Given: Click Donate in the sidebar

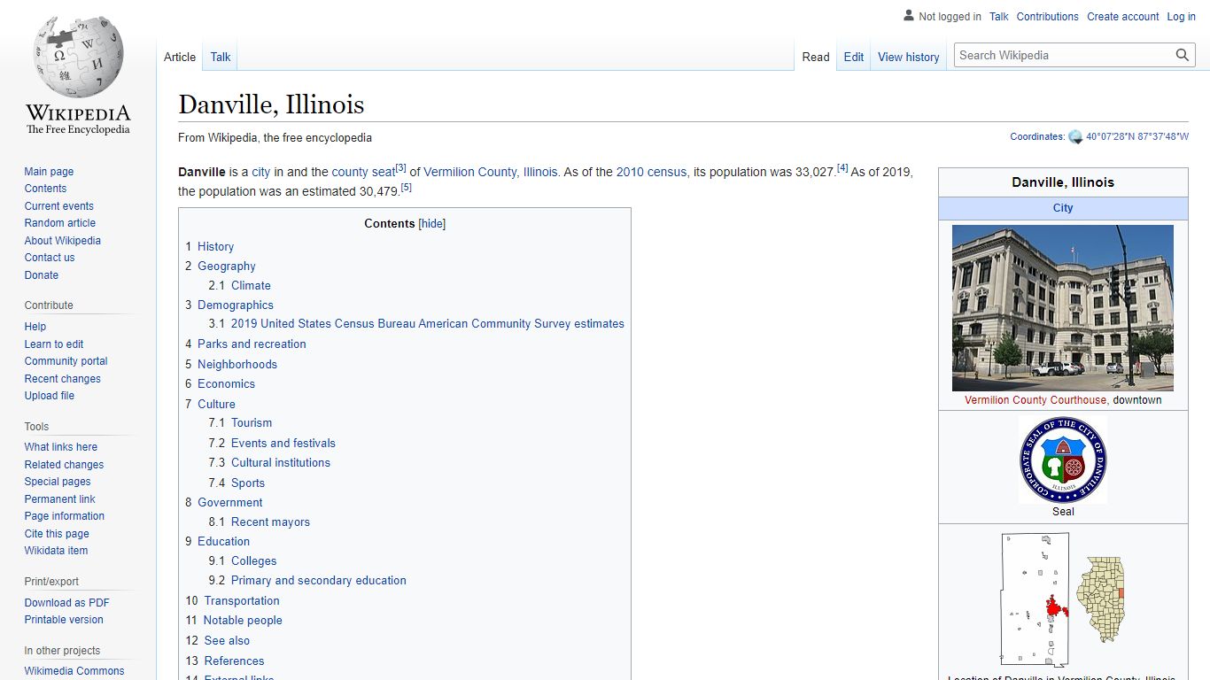Looking at the screenshot, I should click(42, 275).
